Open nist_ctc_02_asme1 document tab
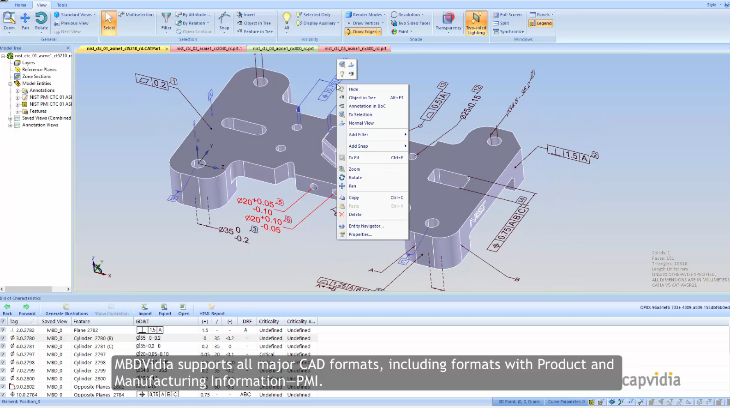The image size is (730, 408). (x=209, y=48)
